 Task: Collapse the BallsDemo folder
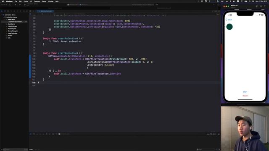click(x=5, y=20)
